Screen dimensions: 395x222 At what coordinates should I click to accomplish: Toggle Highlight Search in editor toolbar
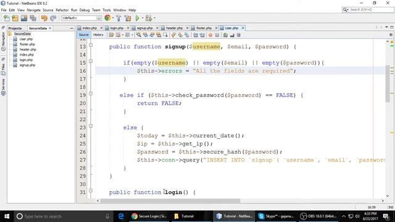[x=159, y=35]
